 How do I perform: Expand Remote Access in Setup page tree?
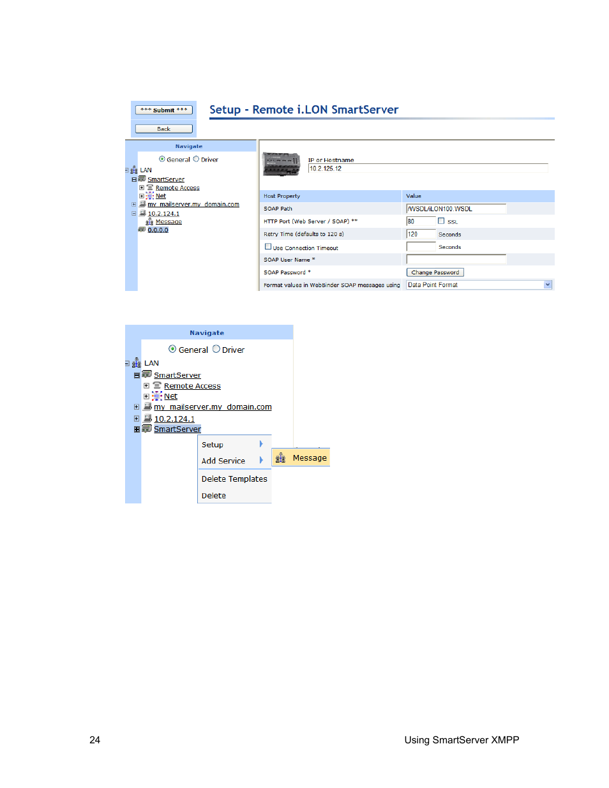pos(142,188)
